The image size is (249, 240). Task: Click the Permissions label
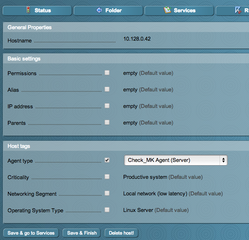[x=22, y=73]
